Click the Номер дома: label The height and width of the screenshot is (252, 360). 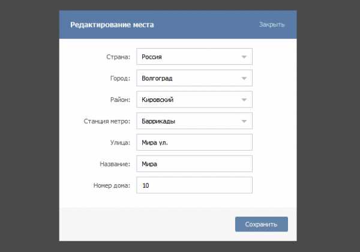point(112,185)
